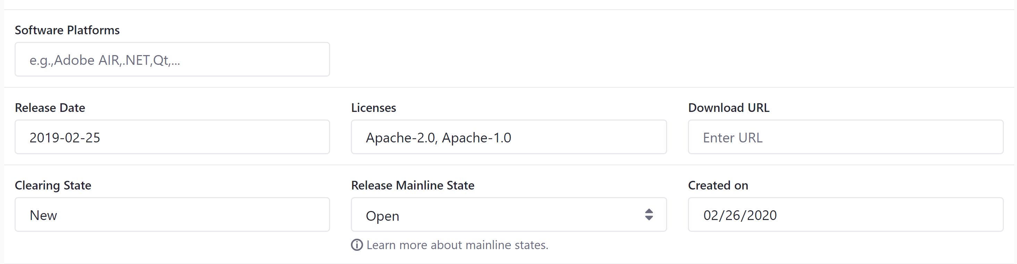Click the Release Mainline State label
This screenshot has height=264, width=1017.
(x=413, y=185)
